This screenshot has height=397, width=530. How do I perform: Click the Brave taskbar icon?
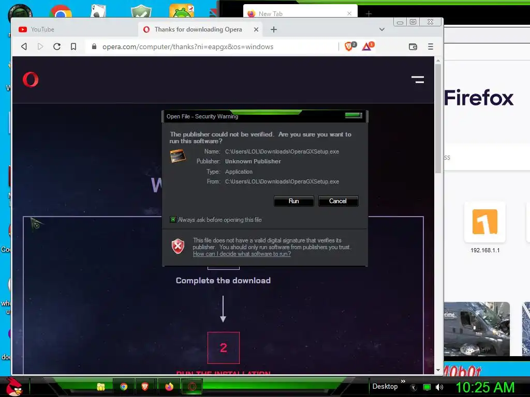[x=145, y=387]
